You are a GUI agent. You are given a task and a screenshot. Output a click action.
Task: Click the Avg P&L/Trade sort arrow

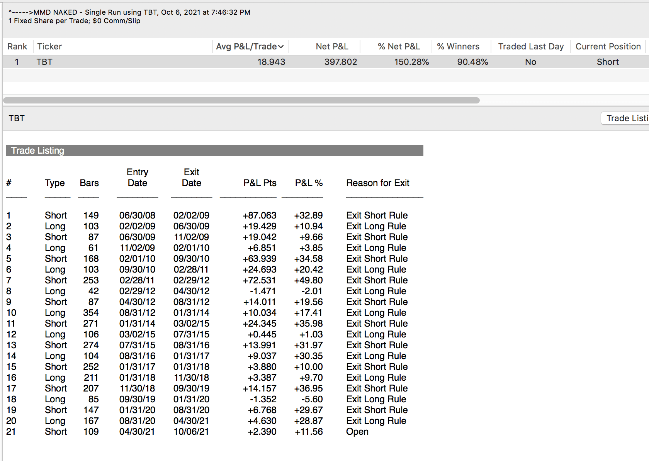point(281,47)
